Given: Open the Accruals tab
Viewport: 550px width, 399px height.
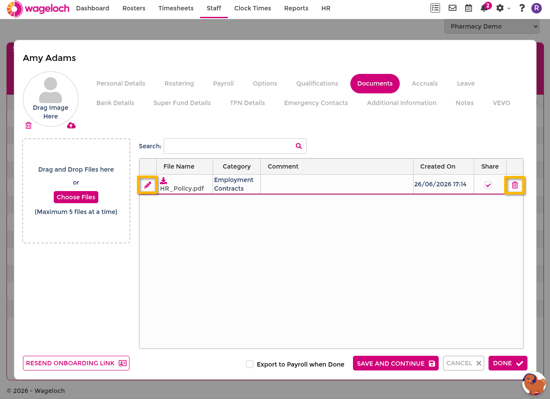Looking at the screenshot, I should click(425, 83).
